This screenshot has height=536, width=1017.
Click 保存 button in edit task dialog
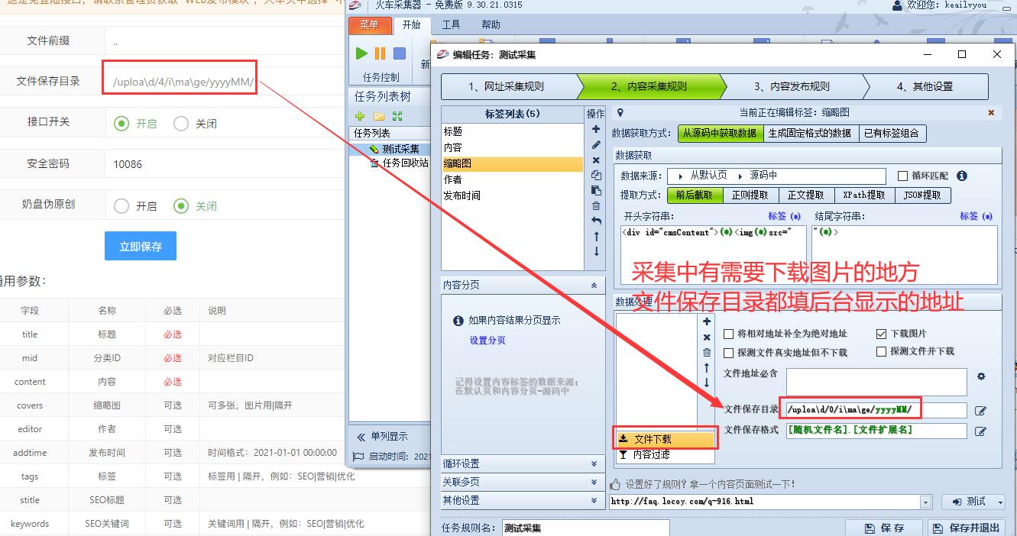(x=883, y=528)
